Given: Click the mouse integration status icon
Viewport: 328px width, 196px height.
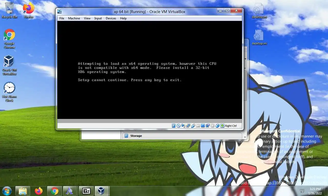Looking at the screenshot, I should point(218,126).
